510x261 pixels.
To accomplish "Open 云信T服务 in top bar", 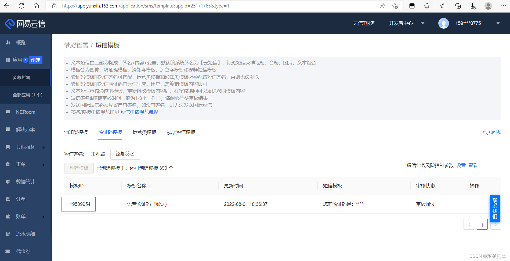I will point(364,23).
